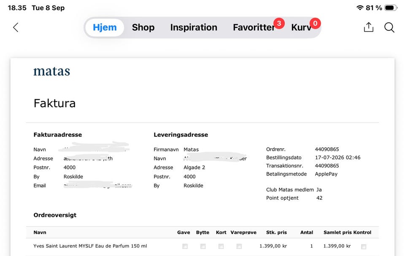
Task: Tick the Bytte checkbox for MYSLF perfume
Action: [x=203, y=246]
